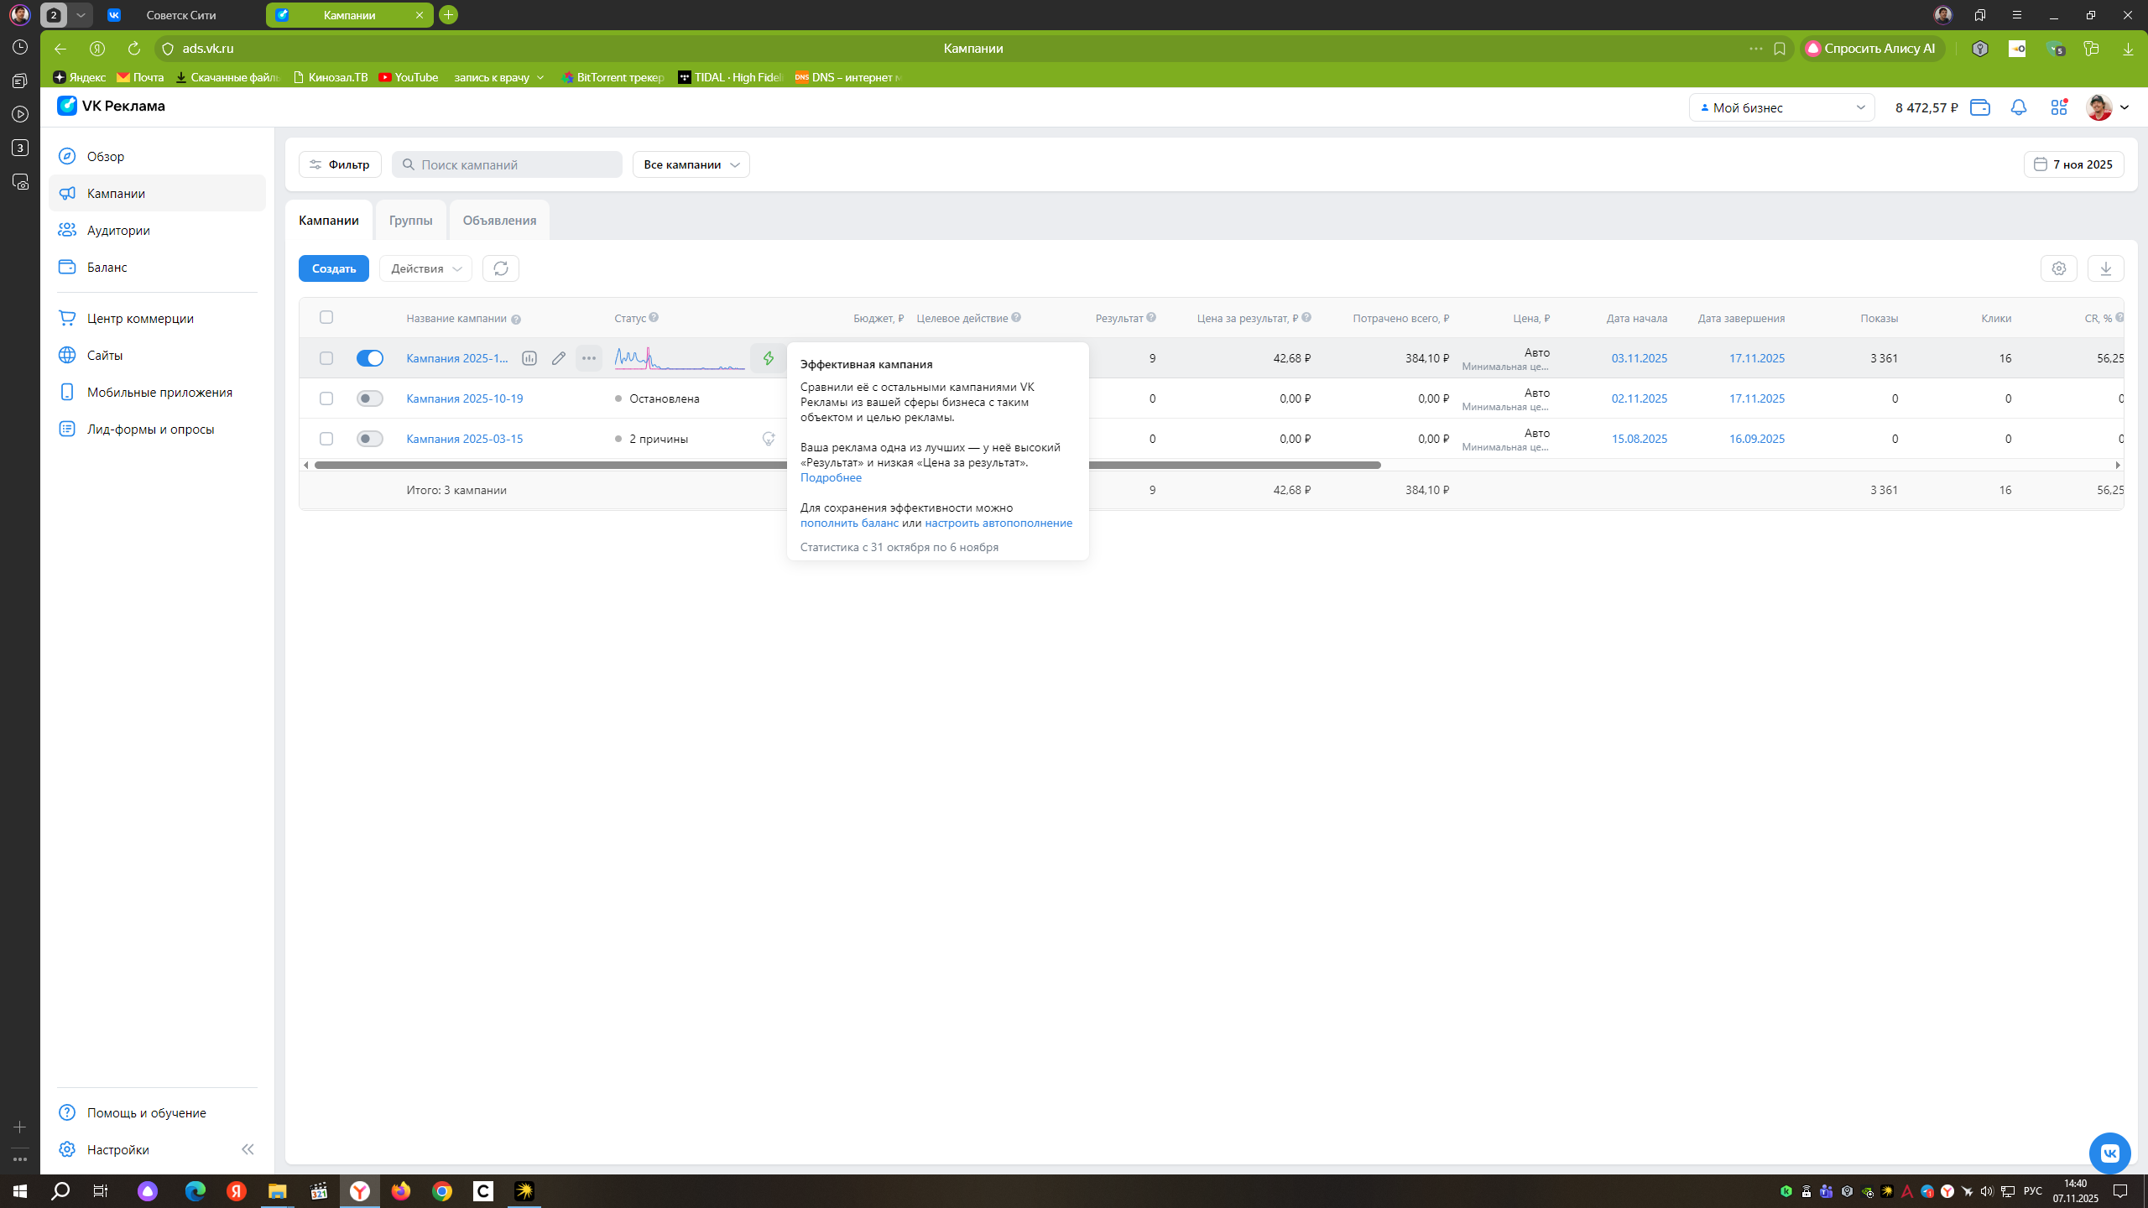This screenshot has width=2148, height=1208.
Task: Click help icon beside Цена за результат
Action: [x=1306, y=317]
